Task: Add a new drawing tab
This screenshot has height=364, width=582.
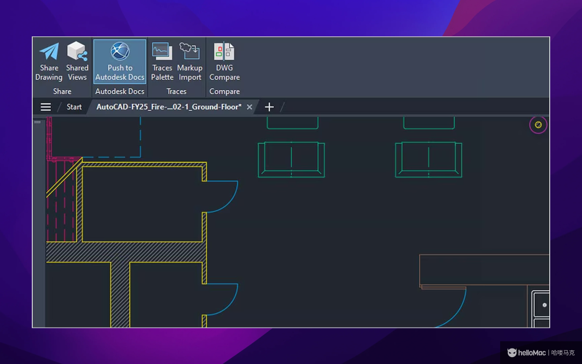Action: tap(269, 107)
